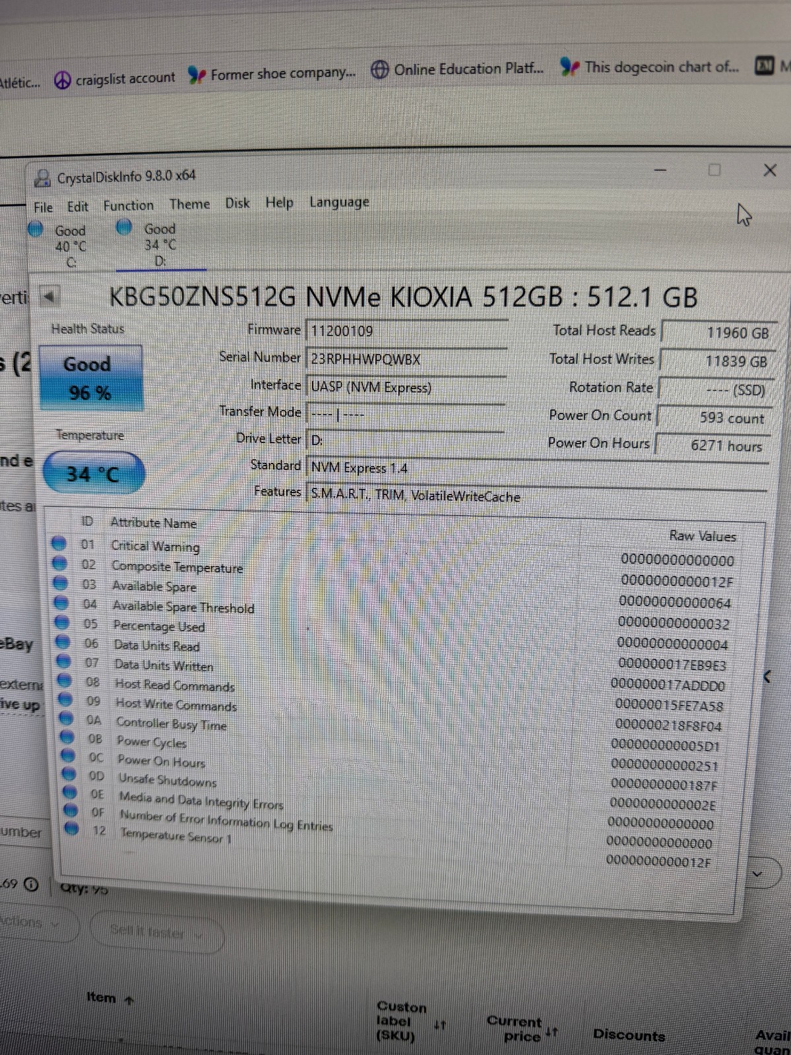The width and height of the screenshot is (791, 1055).
Task: Select drive D: Good 34 °C tab
Action: click(x=161, y=245)
